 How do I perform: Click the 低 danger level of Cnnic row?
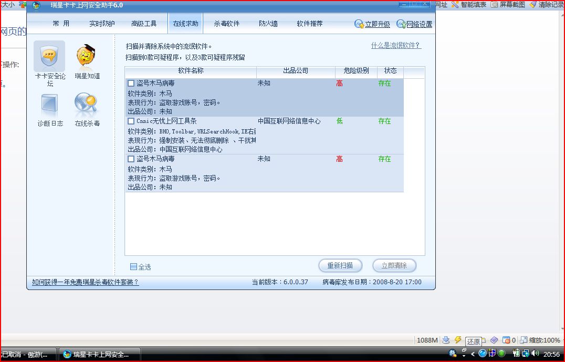click(339, 121)
